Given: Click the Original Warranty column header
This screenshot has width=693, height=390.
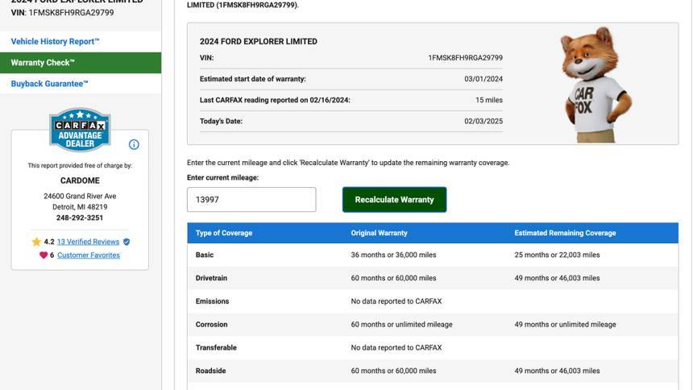Looking at the screenshot, I should tap(380, 233).
